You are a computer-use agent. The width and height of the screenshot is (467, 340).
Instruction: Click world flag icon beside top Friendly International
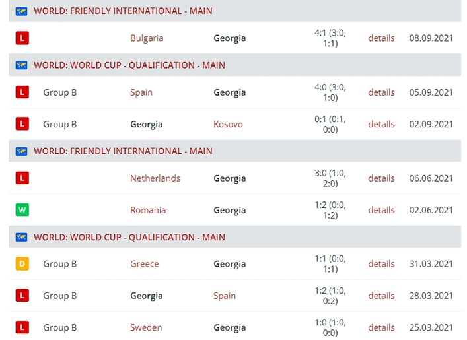[21, 11]
